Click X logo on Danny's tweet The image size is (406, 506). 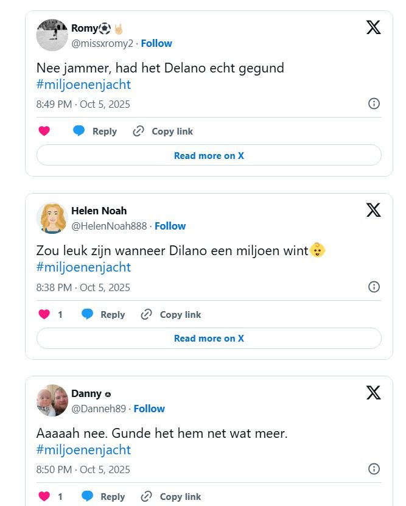pos(373,393)
